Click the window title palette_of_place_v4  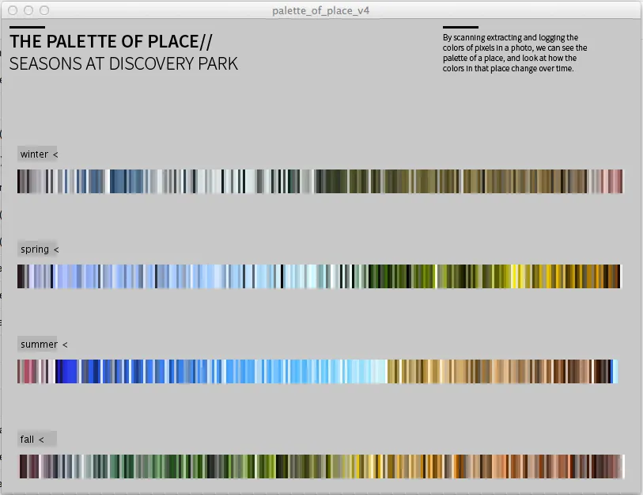320,10
